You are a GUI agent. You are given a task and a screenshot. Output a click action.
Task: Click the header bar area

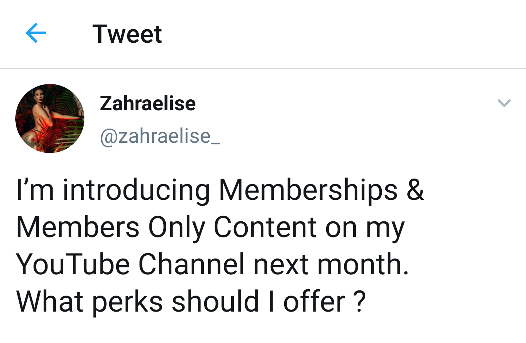pos(263,33)
